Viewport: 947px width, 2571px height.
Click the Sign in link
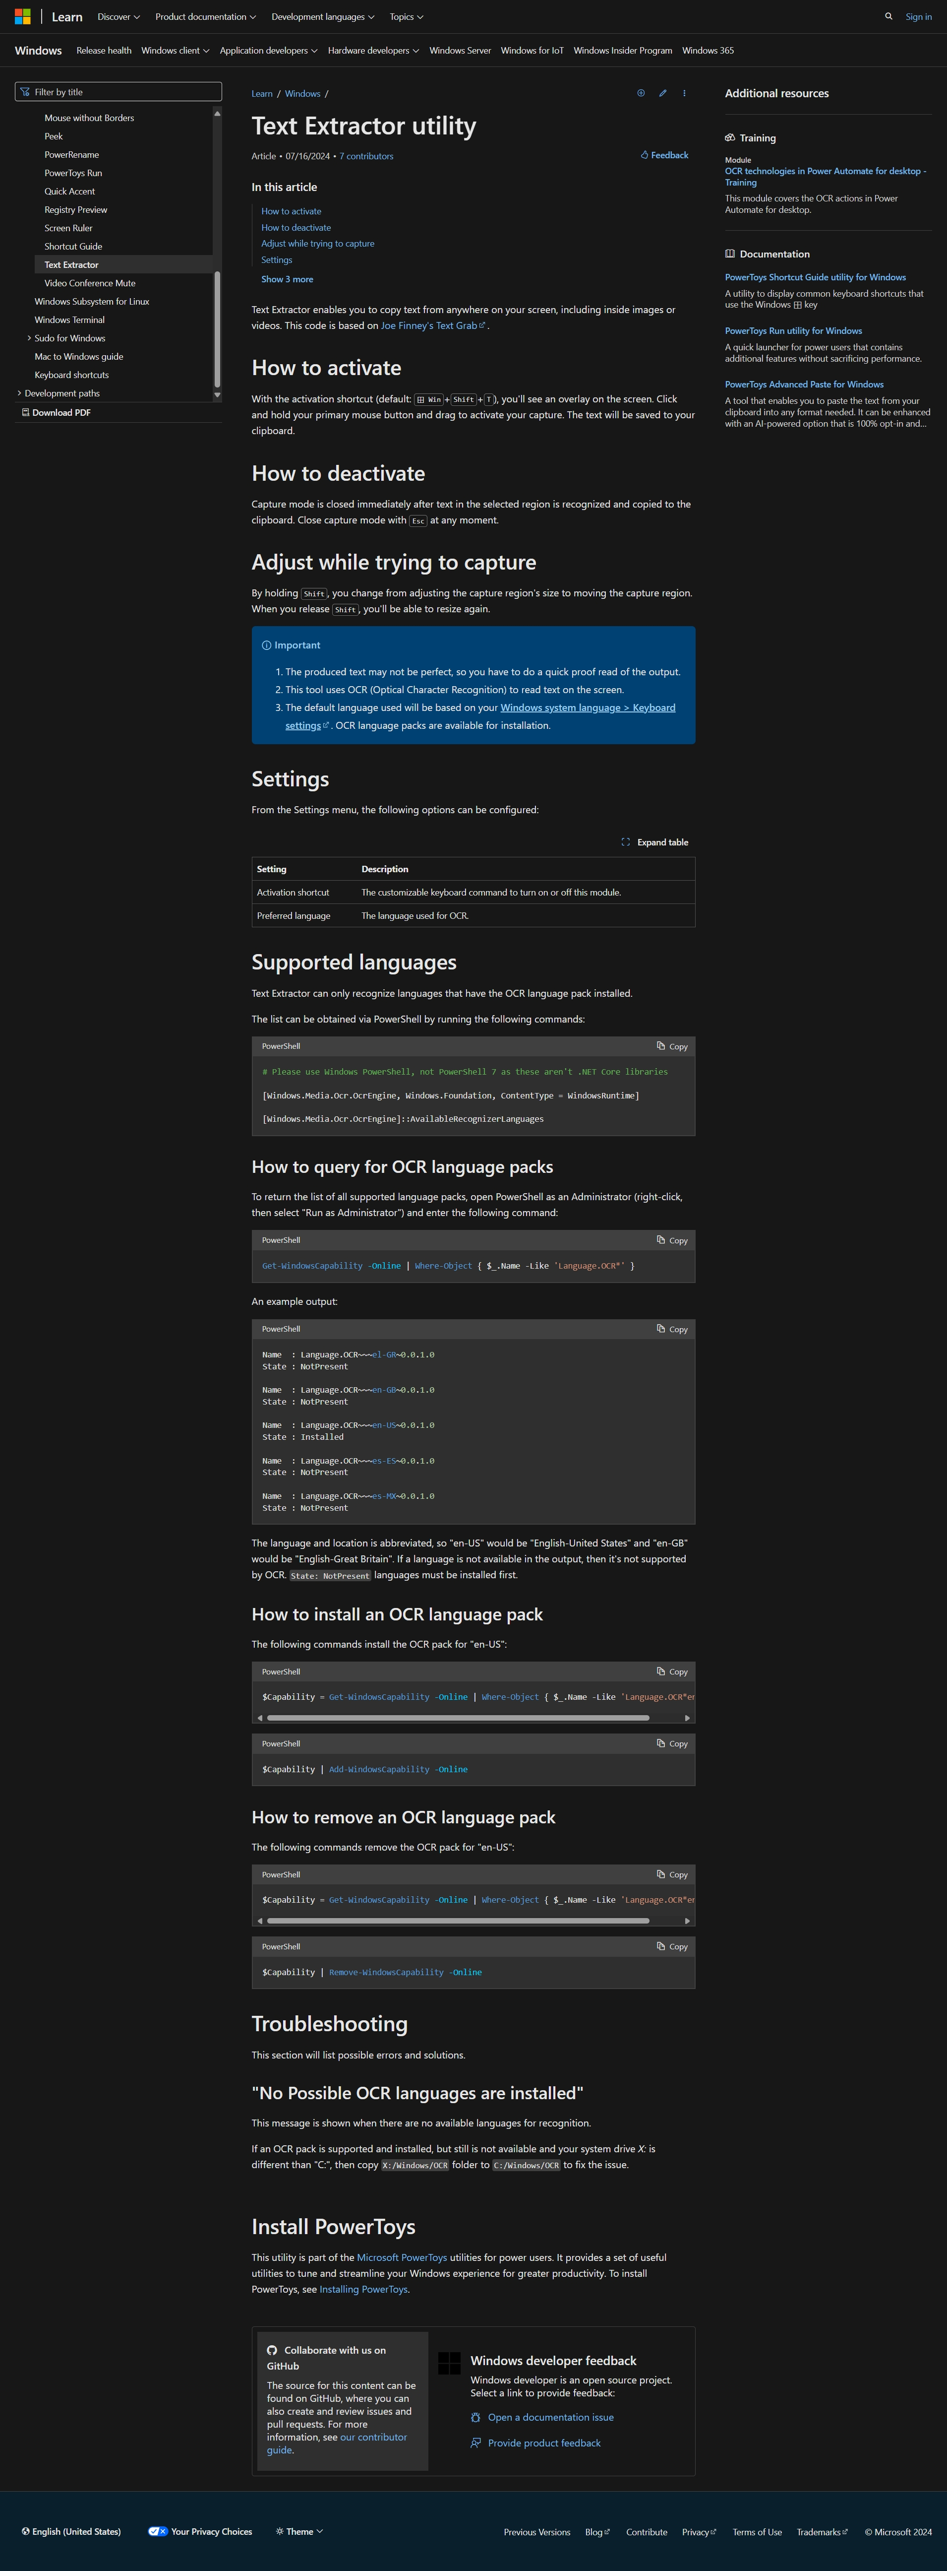[x=918, y=16]
